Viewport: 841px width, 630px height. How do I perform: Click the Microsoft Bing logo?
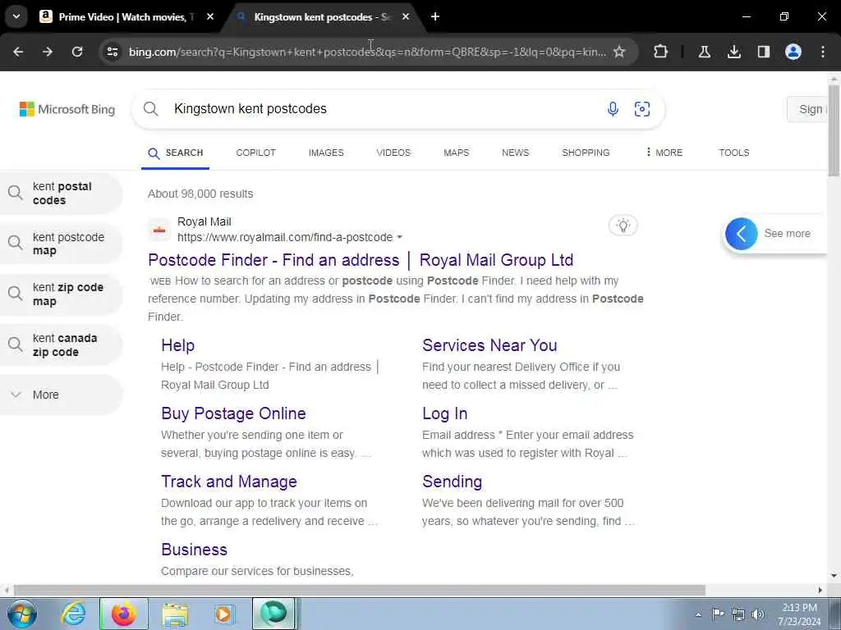tap(67, 109)
